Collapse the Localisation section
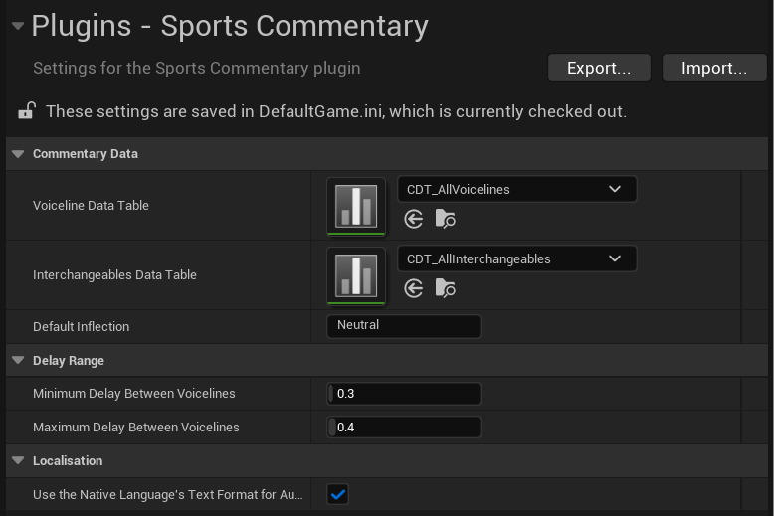Viewport: 774px width, 516px height. point(18,460)
